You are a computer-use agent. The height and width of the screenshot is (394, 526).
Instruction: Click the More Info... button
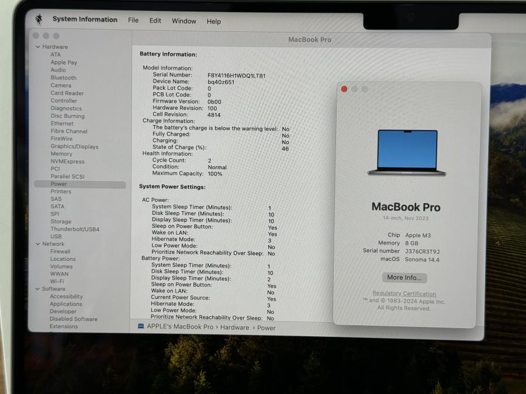404,278
